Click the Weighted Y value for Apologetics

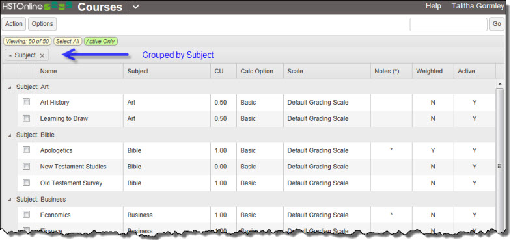point(433,150)
